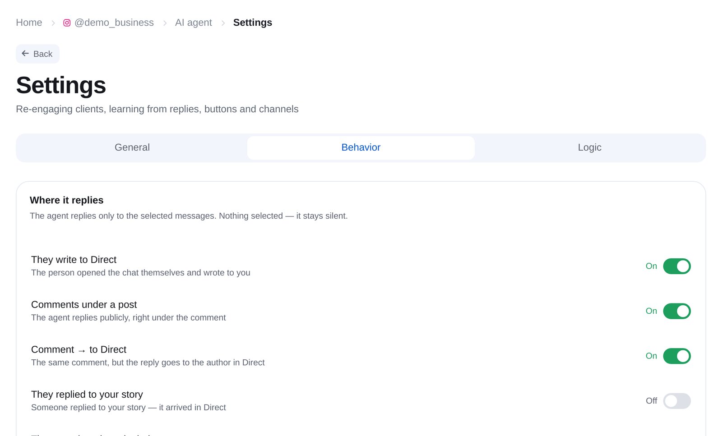Switch to the General tab
This screenshot has width=722, height=436.
132,147
